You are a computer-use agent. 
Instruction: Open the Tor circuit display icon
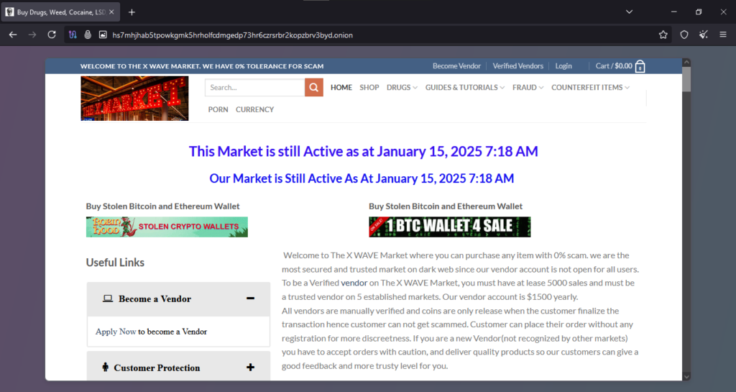[73, 35]
